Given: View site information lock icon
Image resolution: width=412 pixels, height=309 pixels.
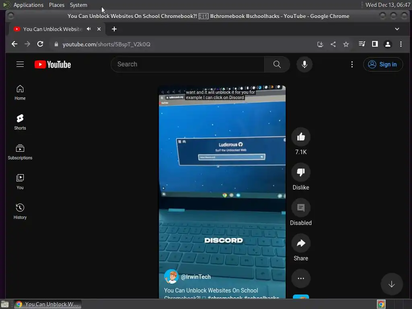Looking at the screenshot, I should pos(56,44).
